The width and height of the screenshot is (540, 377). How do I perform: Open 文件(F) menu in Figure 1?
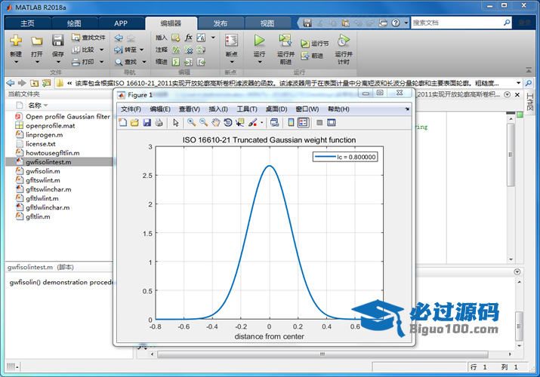tap(131, 109)
